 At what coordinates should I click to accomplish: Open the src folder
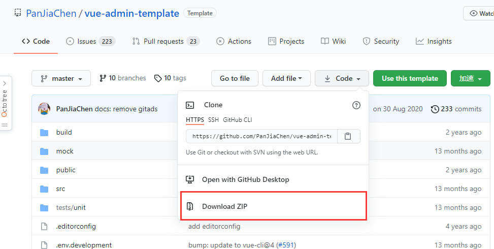coord(60,189)
